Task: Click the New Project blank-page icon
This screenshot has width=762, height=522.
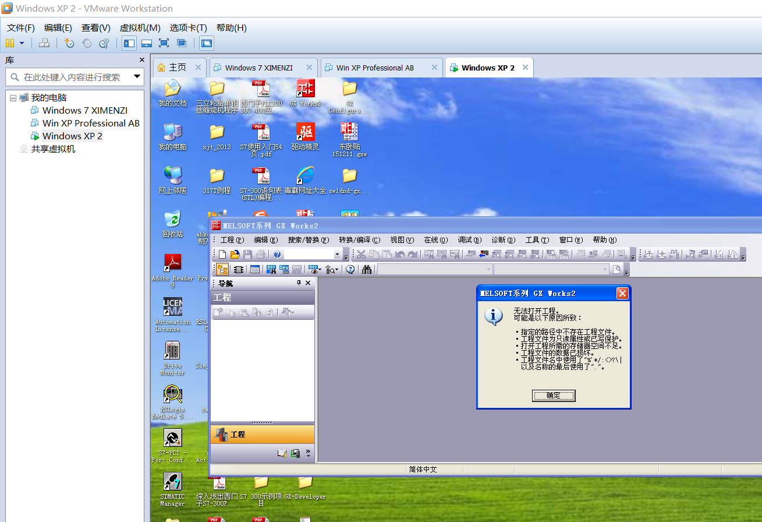Action: [x=222, y=254]
